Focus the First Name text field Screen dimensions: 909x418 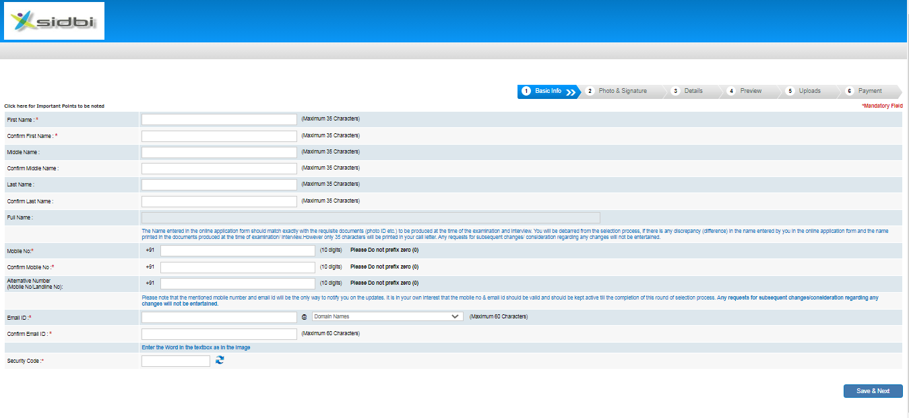(219, 119)
